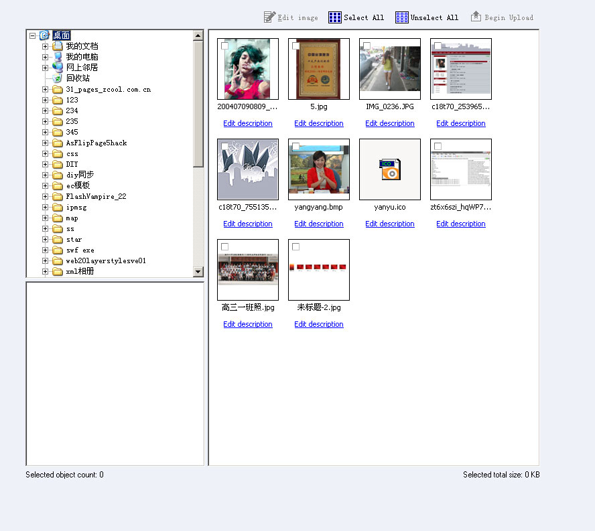Select the yangyang.bmp portrait thumbnail
This screenshot has height=531, width=595.
pyautogui.click(x=319, y=169)
